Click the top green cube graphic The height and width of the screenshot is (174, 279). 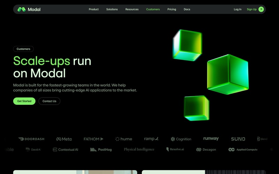pos(187,45)
